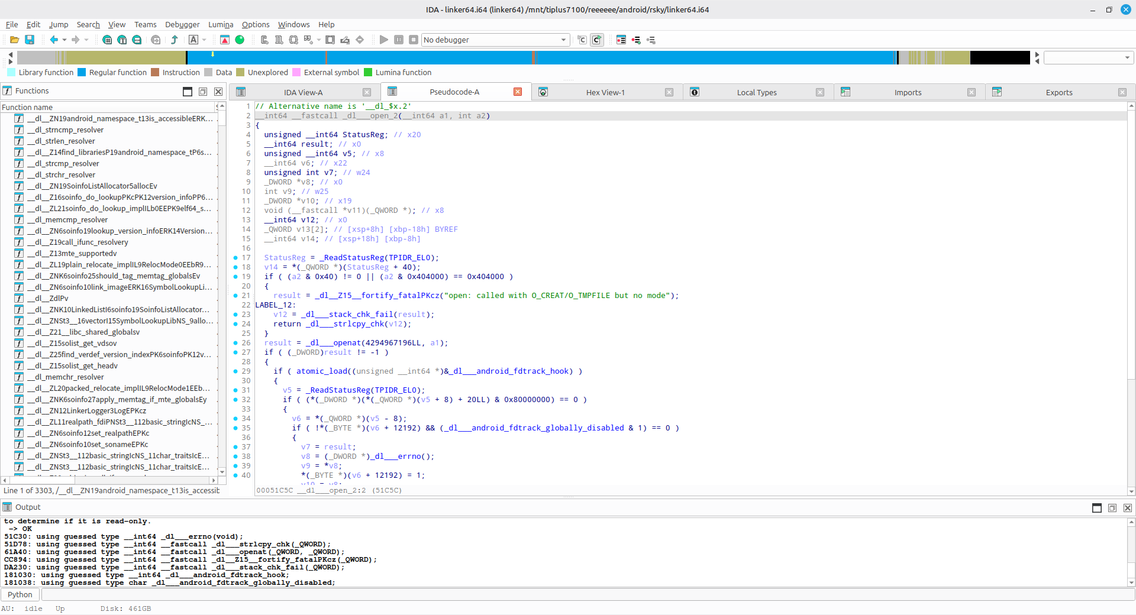Open the 'No debugger' dropdown

point(495,40)
